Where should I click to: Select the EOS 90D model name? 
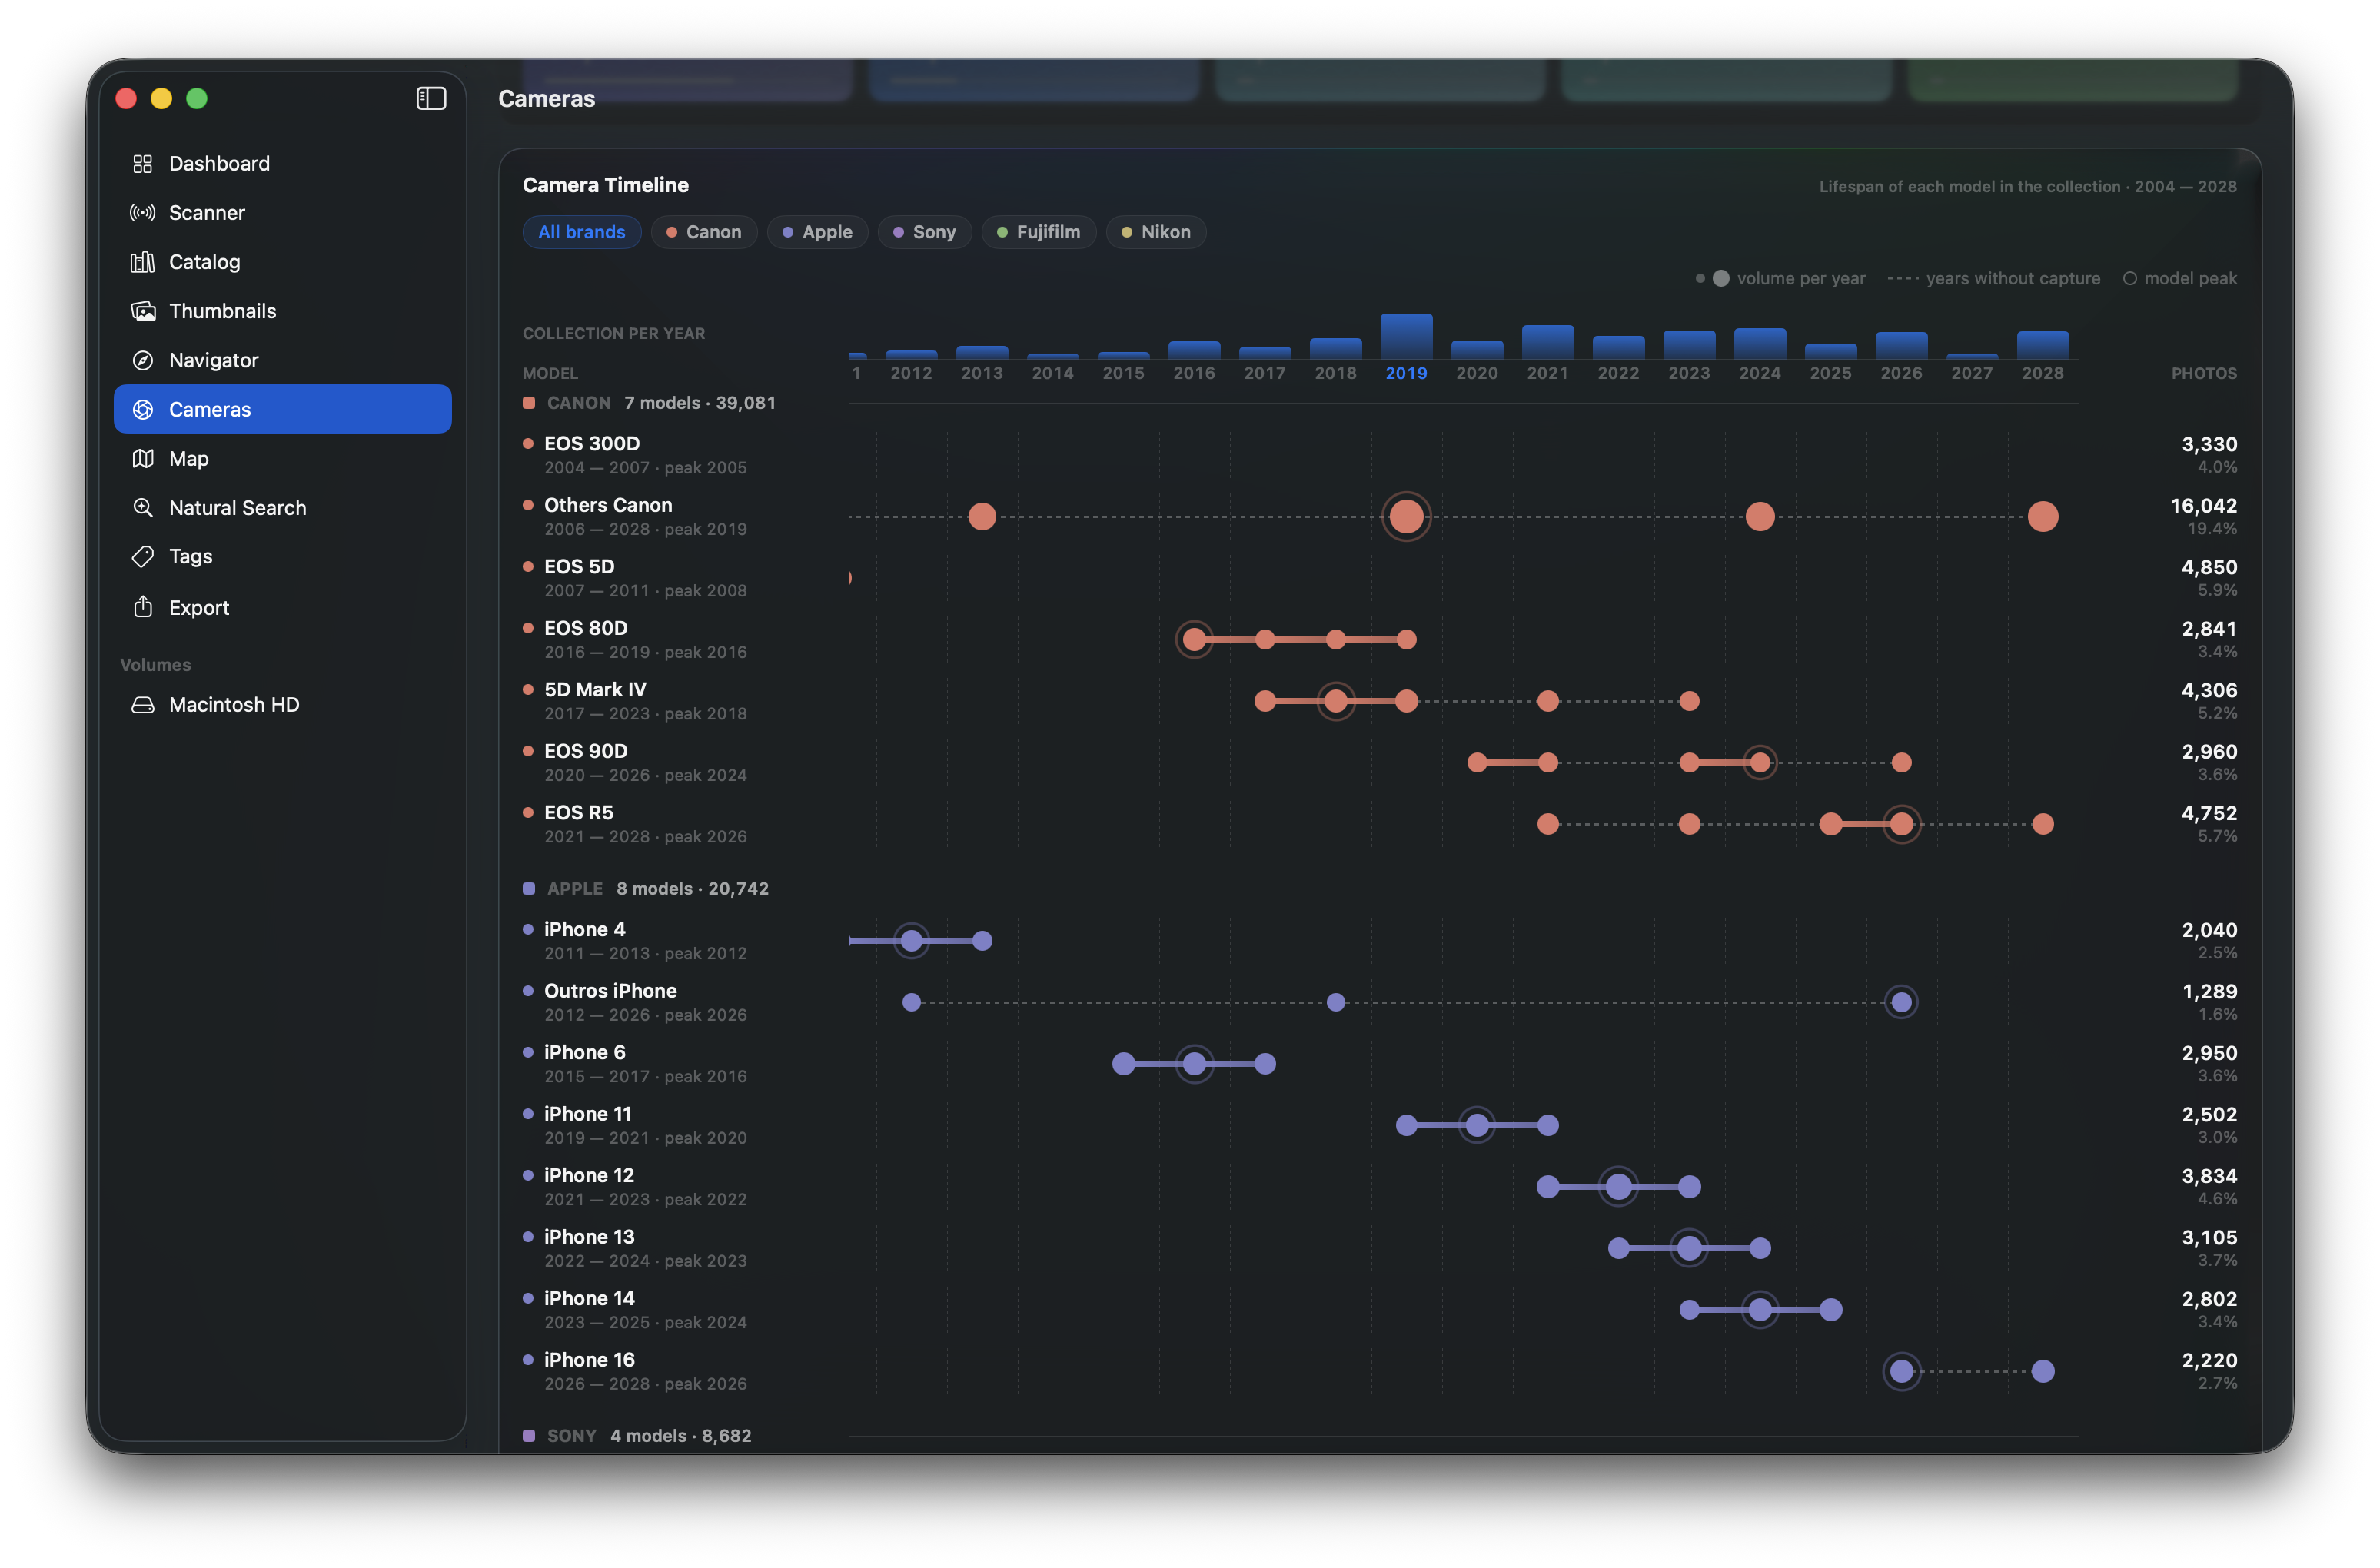585,751
